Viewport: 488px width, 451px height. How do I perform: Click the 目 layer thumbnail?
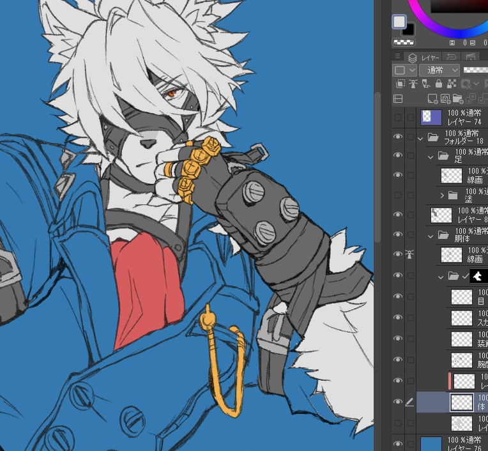click(x=462, y=297)
